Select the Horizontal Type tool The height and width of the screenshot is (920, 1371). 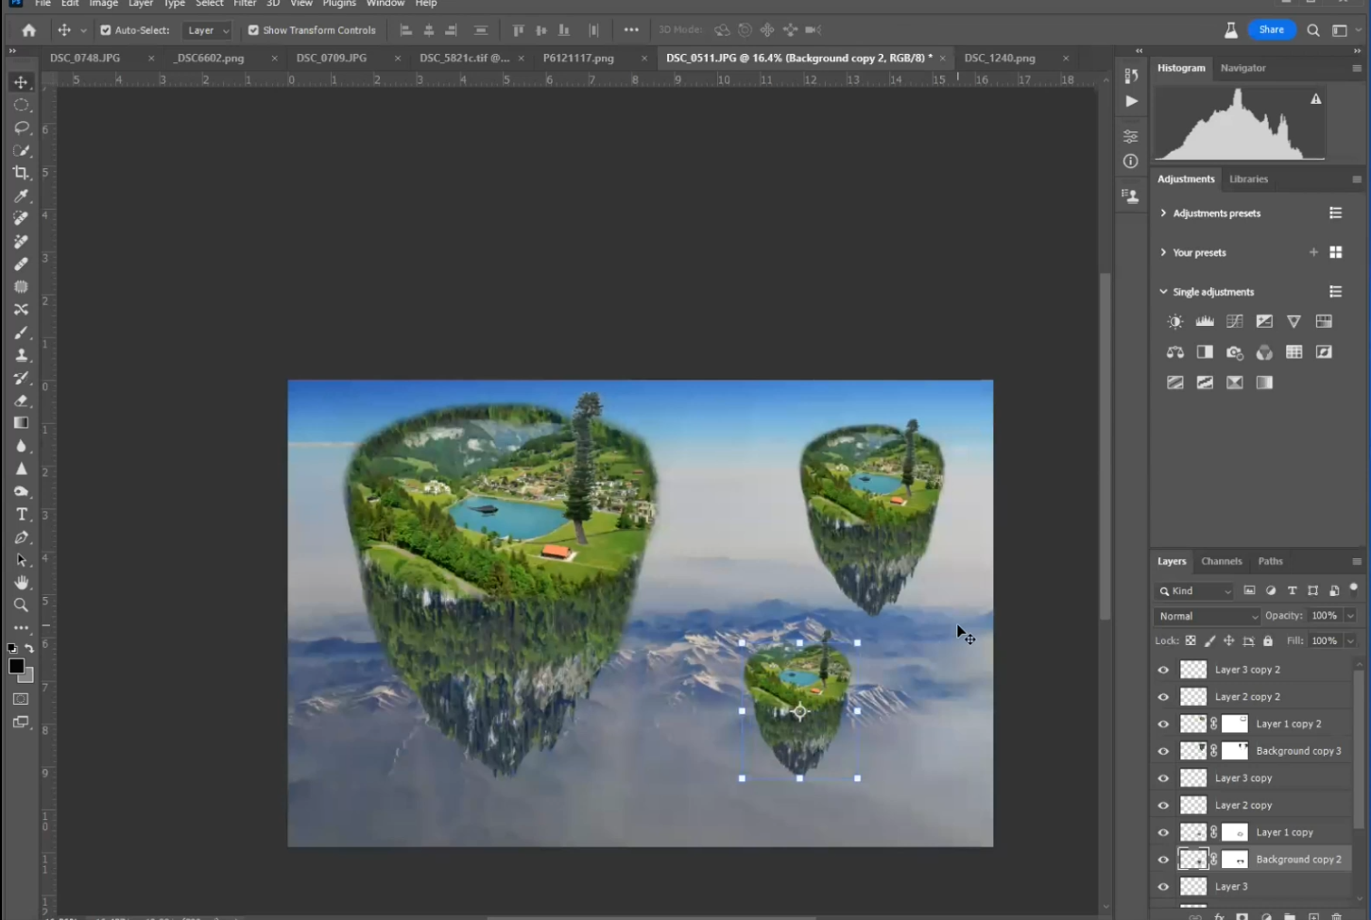coord(21,515)
